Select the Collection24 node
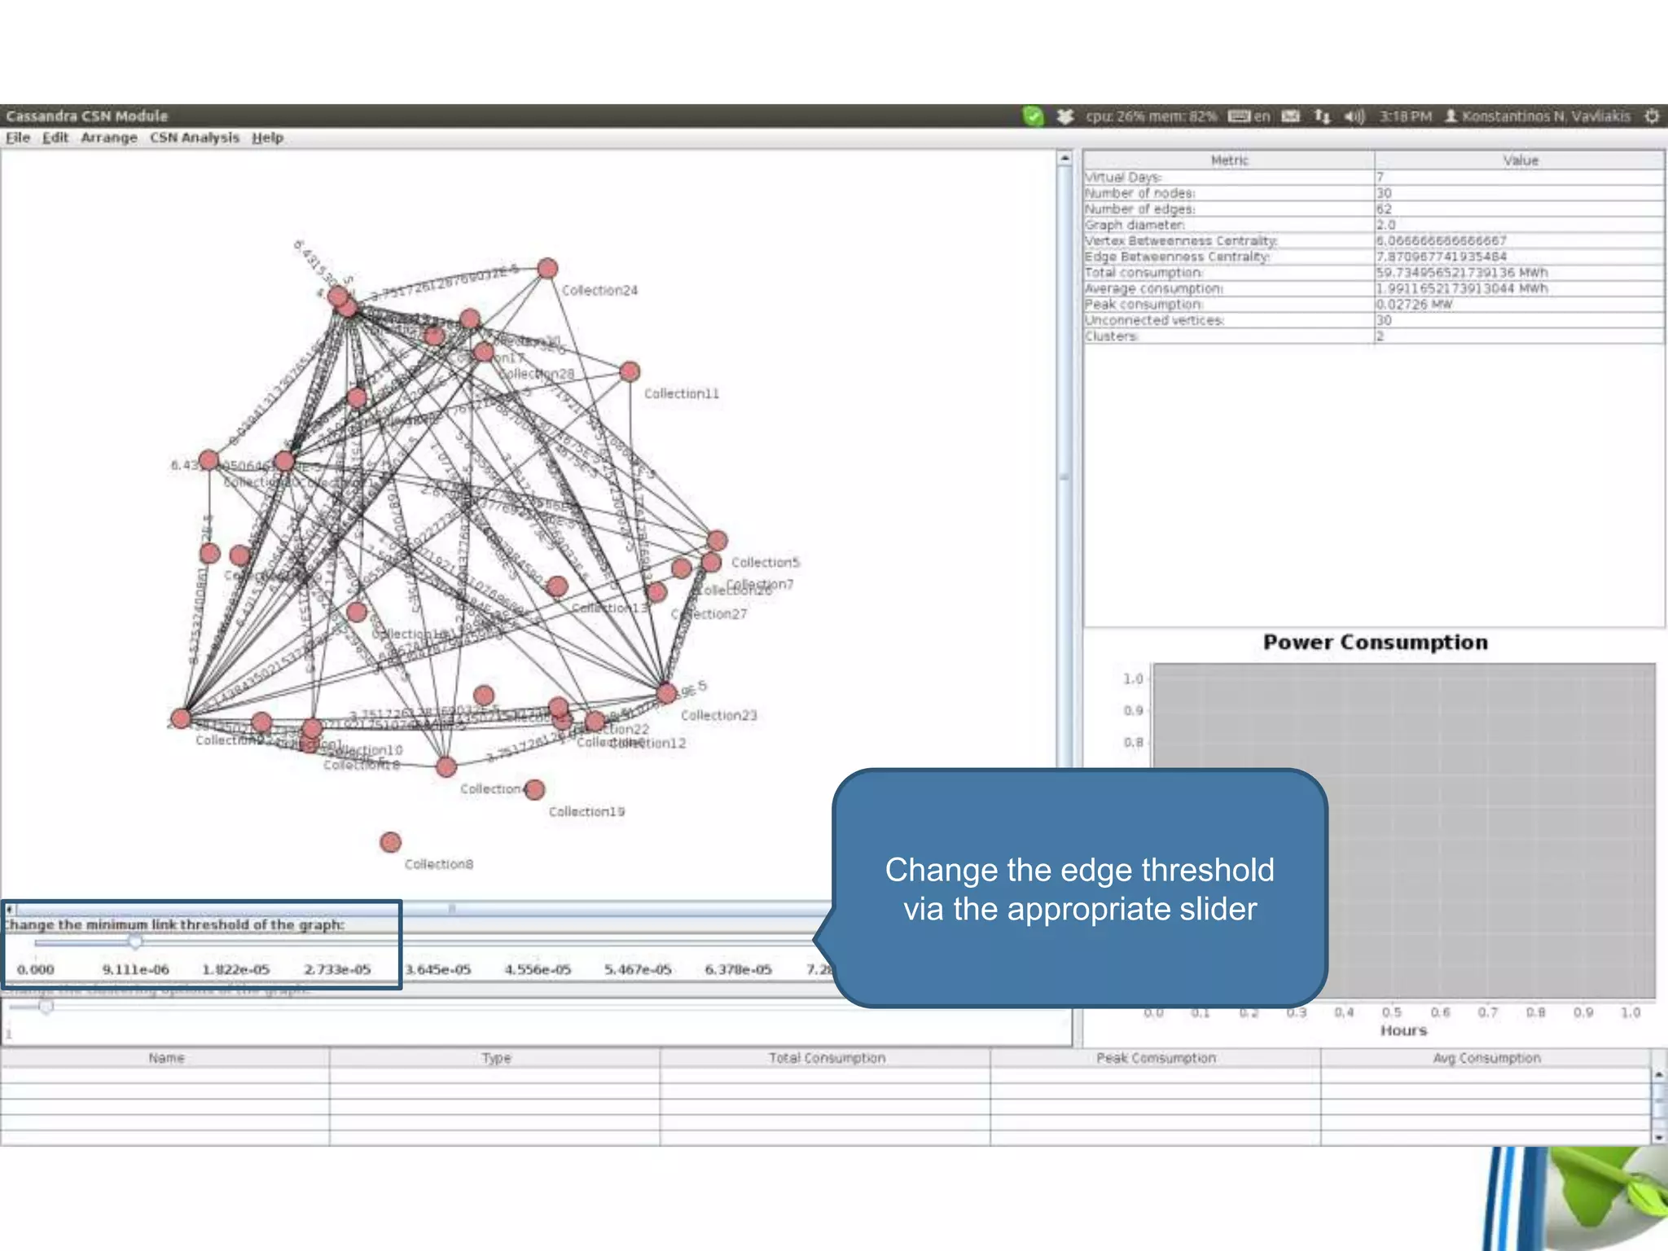This screenshot has width=1668, height=1251. point(547,268)
